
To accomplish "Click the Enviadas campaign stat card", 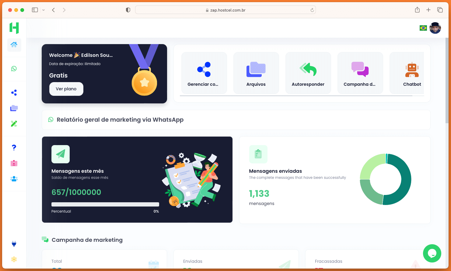I will tap(236, 259).
